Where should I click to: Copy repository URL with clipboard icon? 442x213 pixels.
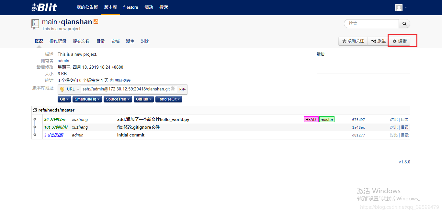click(173, 89)
